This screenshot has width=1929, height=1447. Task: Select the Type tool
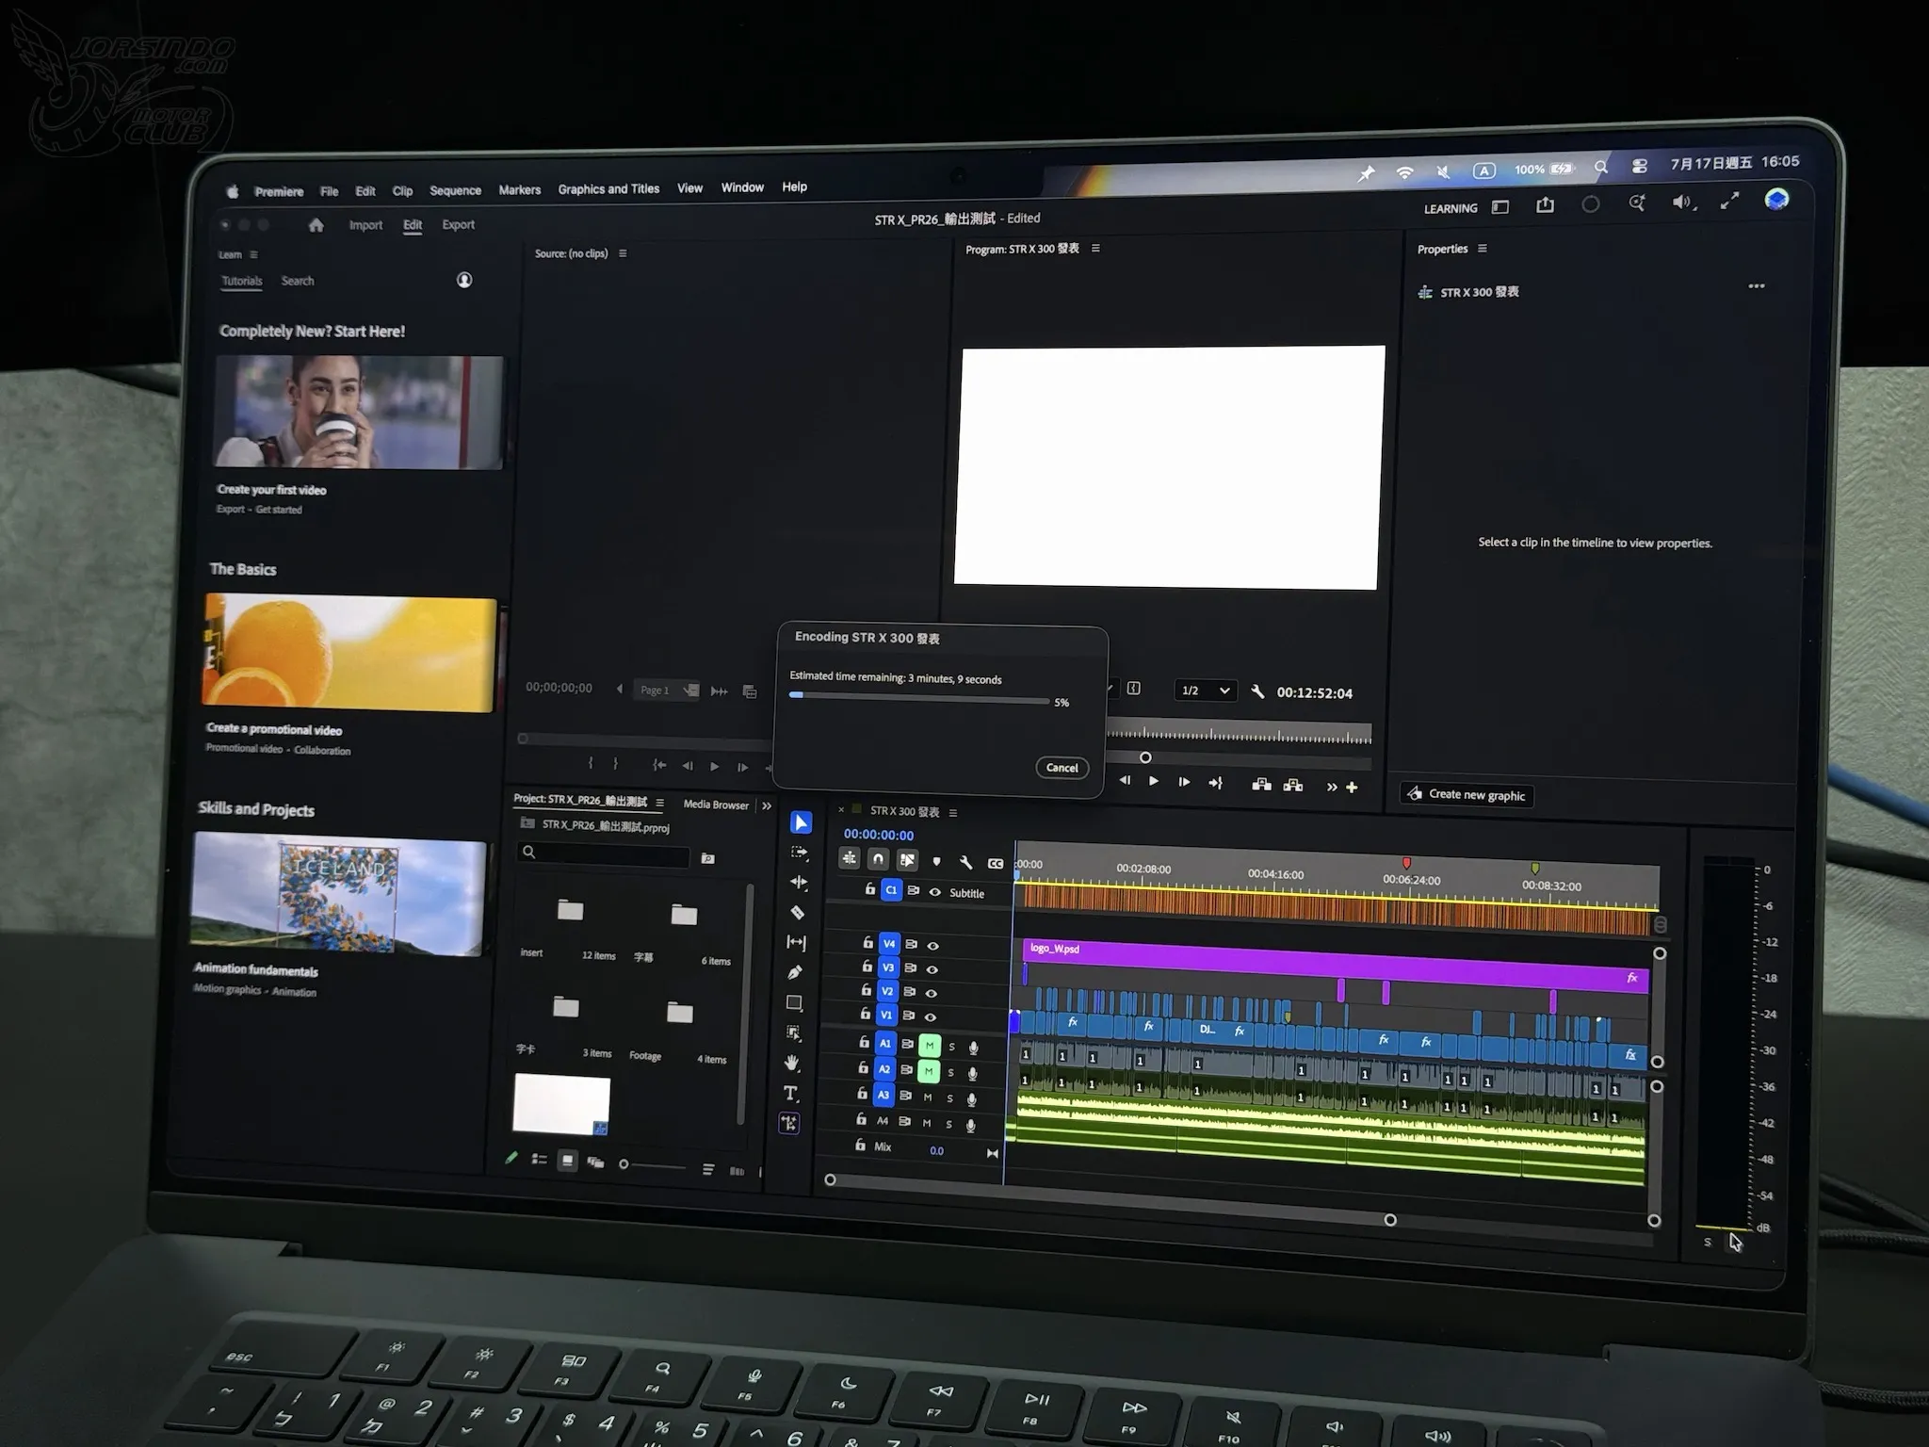click(x=791, y=1093)
